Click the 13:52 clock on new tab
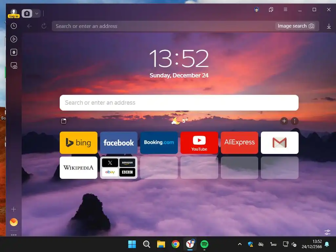Image resolution: width=336 pixels, height=252 pixels. 179,58
